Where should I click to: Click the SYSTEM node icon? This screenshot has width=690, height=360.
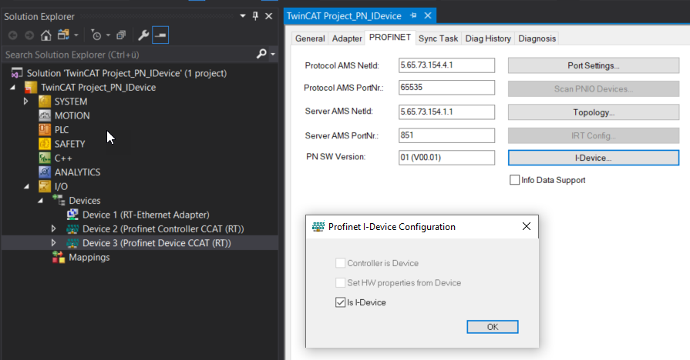point(45,102)
